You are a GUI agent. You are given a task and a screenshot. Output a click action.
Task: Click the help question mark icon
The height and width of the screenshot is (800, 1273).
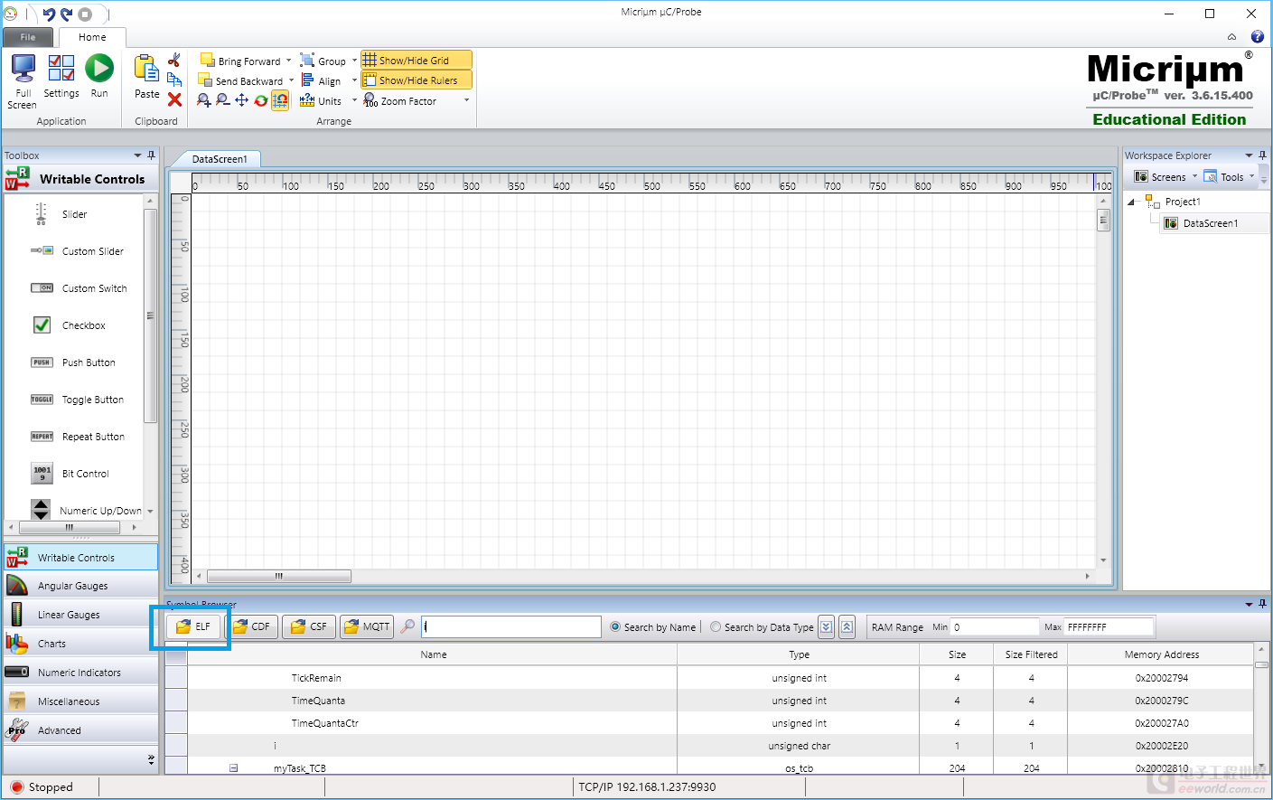point(1257,37)
